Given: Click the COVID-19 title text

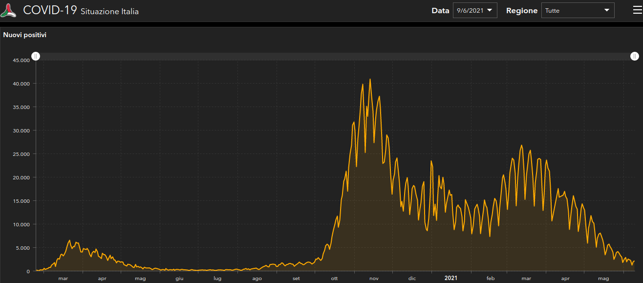Looking at the screenshot, I should click(x=50, y=10).
